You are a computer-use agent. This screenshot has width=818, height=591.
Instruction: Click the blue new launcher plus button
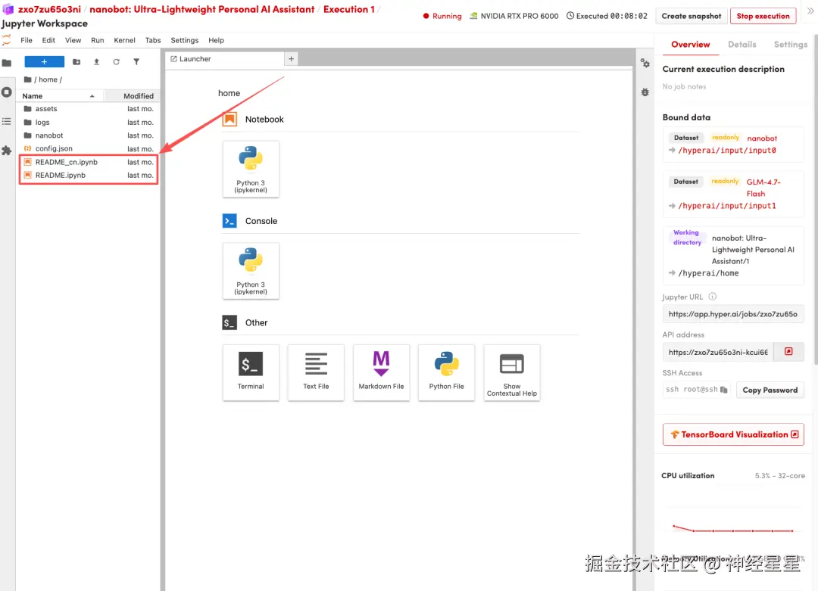(x=45, y=61)
